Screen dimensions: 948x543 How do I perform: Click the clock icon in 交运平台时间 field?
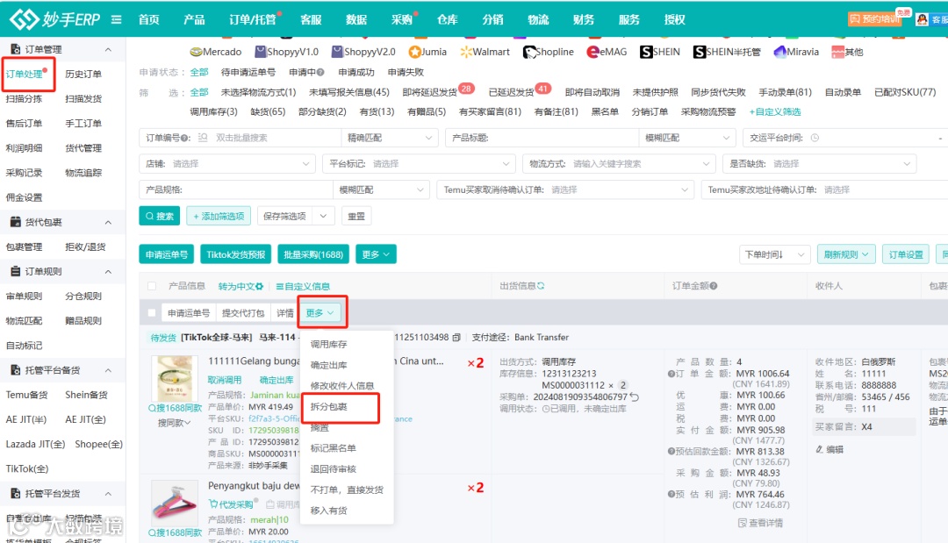tap(815, 138)
